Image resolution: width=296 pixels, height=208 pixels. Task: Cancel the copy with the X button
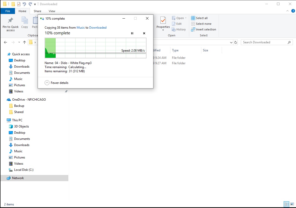click(x=144, y=33)
